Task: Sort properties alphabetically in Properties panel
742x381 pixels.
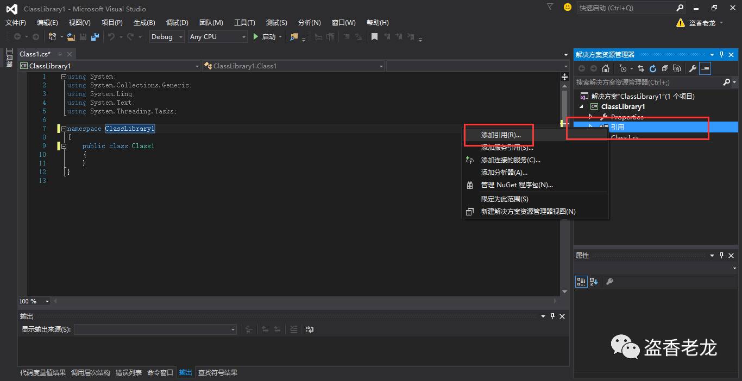Action: tap(594, 281)
